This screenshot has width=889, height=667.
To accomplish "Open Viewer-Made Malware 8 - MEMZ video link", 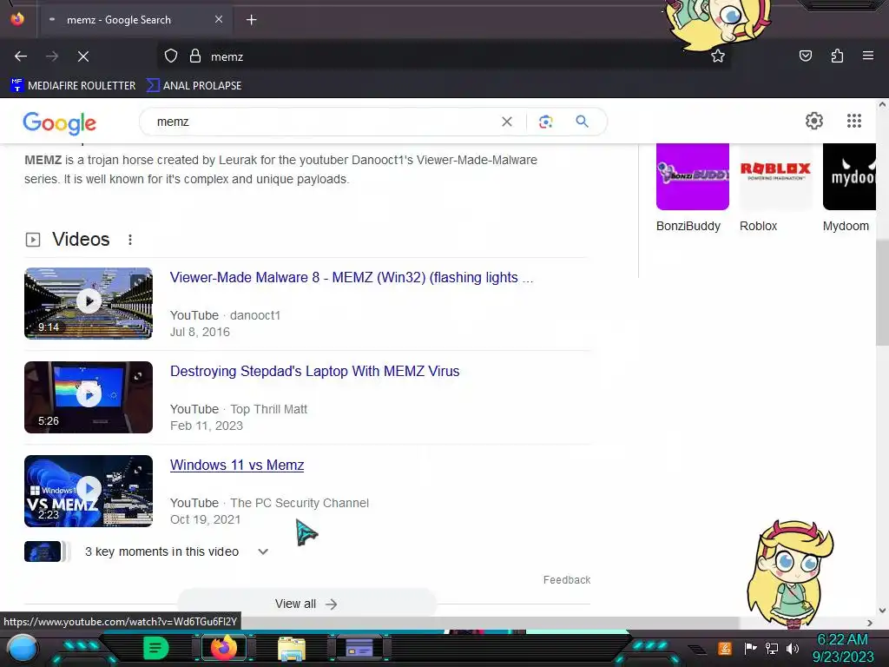I will [x=351, y=277].
